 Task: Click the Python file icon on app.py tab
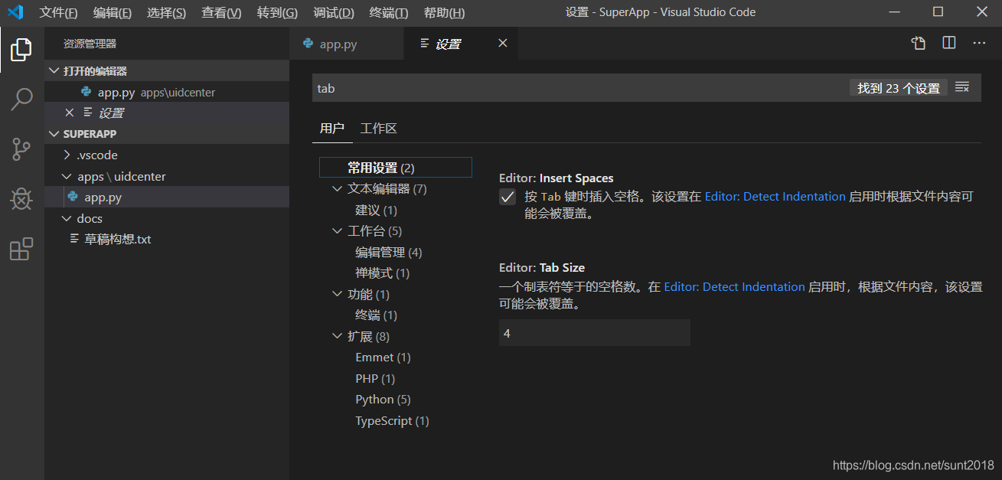[308, 44]
